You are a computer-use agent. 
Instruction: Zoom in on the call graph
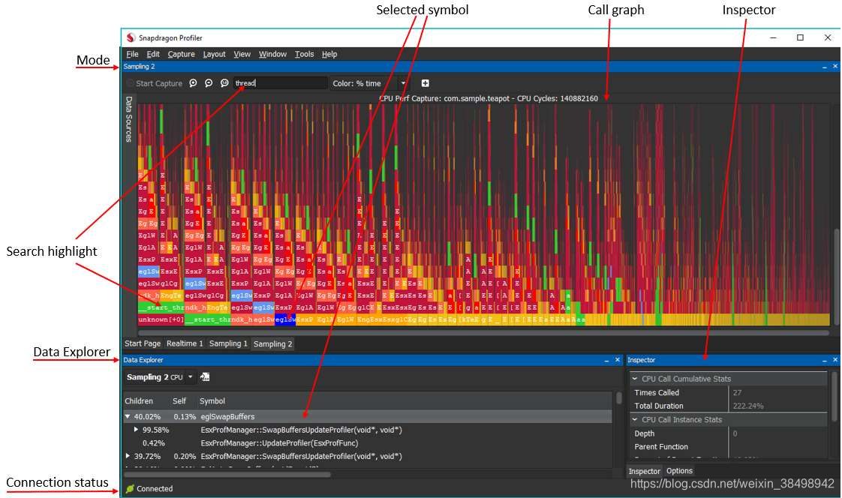coord(194,83)
